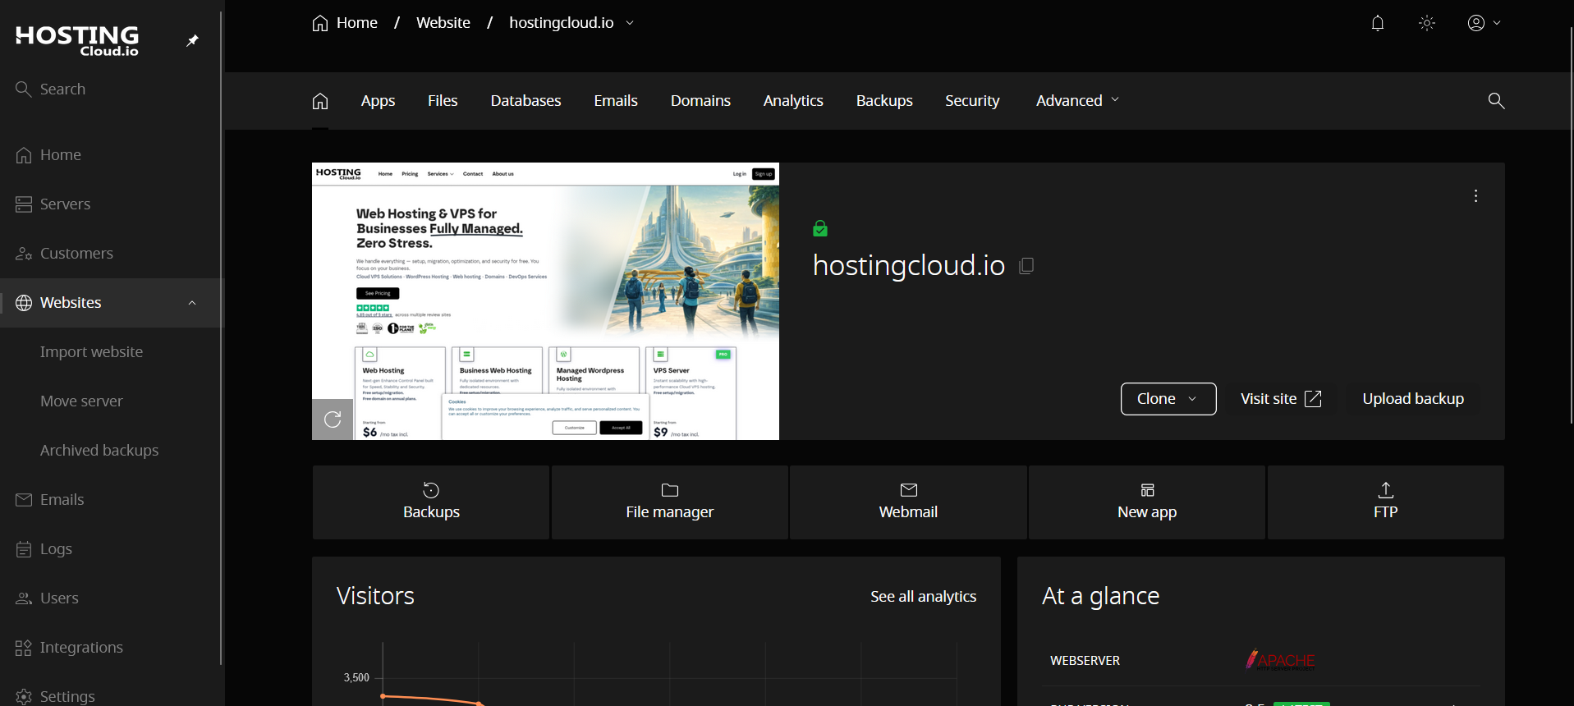Toggle light/dark theme sun icon
This screenshot has height=706, width=1574.
click(1427, 23)
